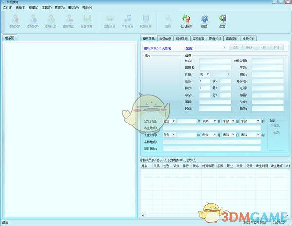Open the 帮助(H) menu
The image size is (292, 226).
87,8
